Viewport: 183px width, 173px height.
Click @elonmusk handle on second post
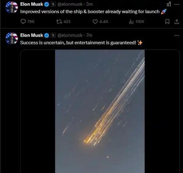point(70,35)
